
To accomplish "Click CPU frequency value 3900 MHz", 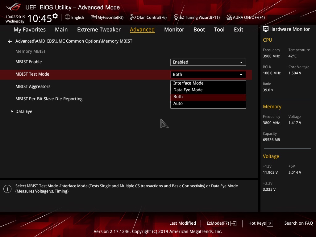I will [x=271, y=56].
